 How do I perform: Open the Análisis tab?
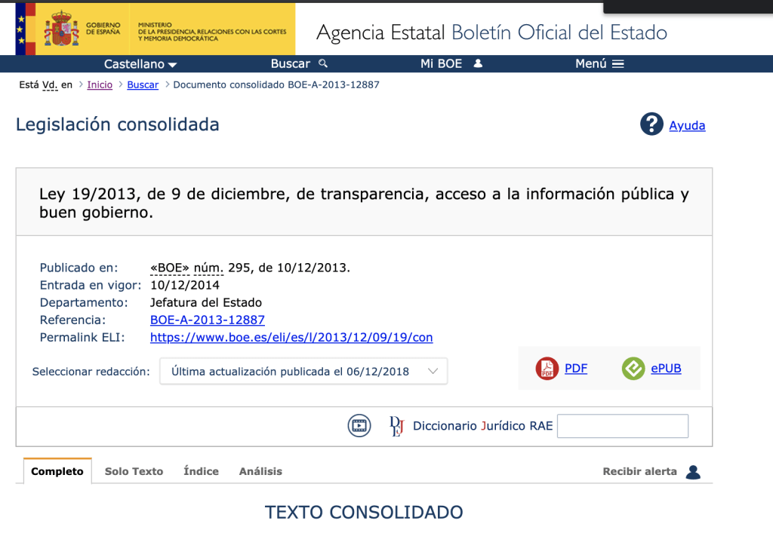[260, 471]
